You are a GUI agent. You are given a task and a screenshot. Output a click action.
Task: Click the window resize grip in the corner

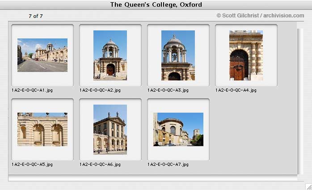[x=309, y=187]
